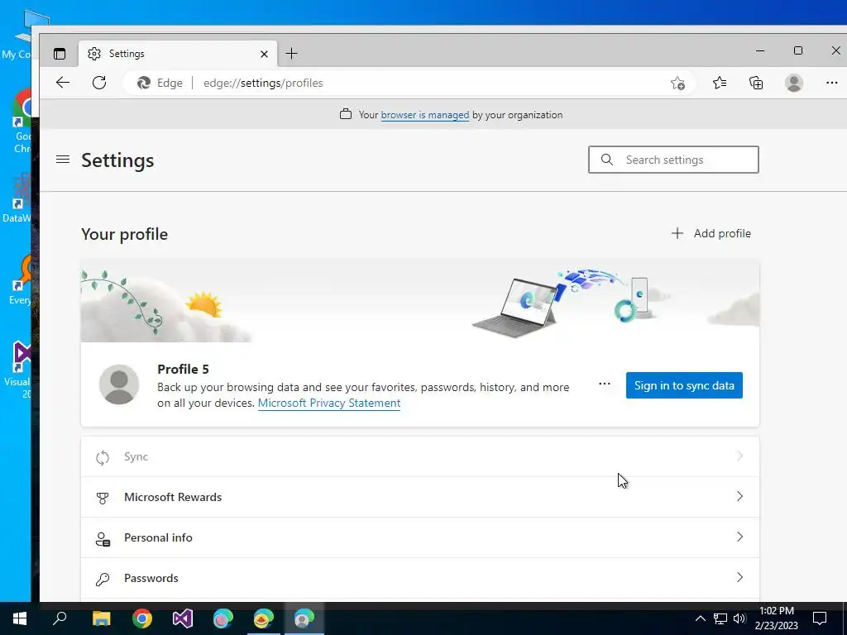
Task: Maximize the Edge window
Action: coord(798,50)
